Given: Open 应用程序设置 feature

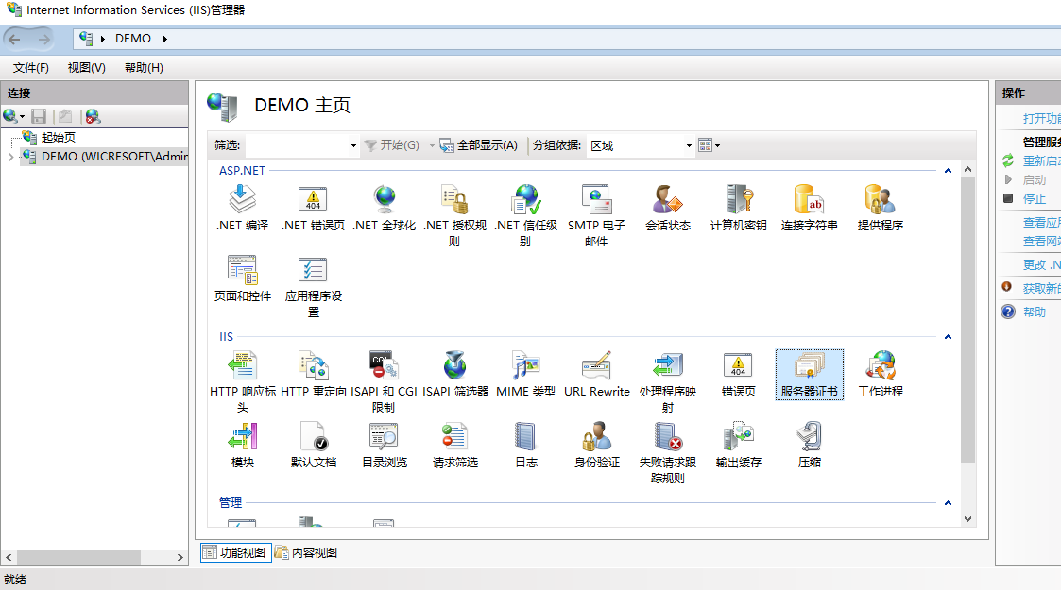Looking at the screenshot, I should click(x=314, y=287).
